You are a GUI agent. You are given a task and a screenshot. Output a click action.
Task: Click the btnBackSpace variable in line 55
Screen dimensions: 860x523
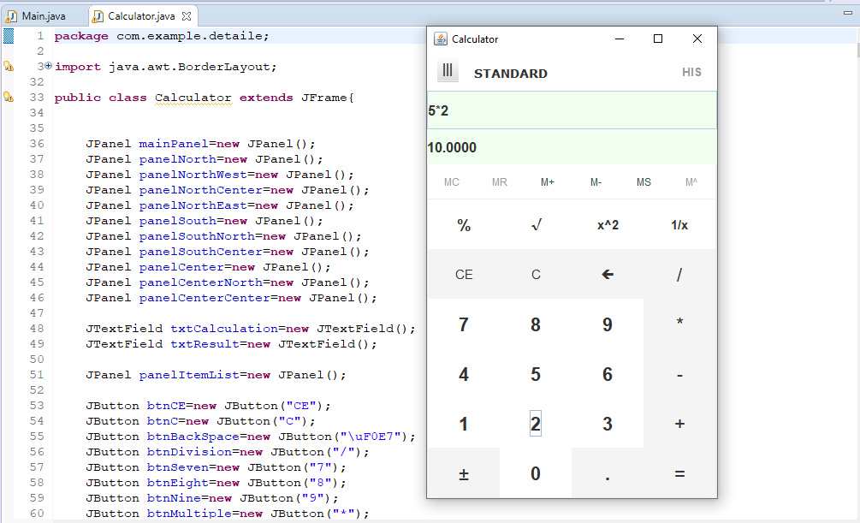[x=193, y=437]
